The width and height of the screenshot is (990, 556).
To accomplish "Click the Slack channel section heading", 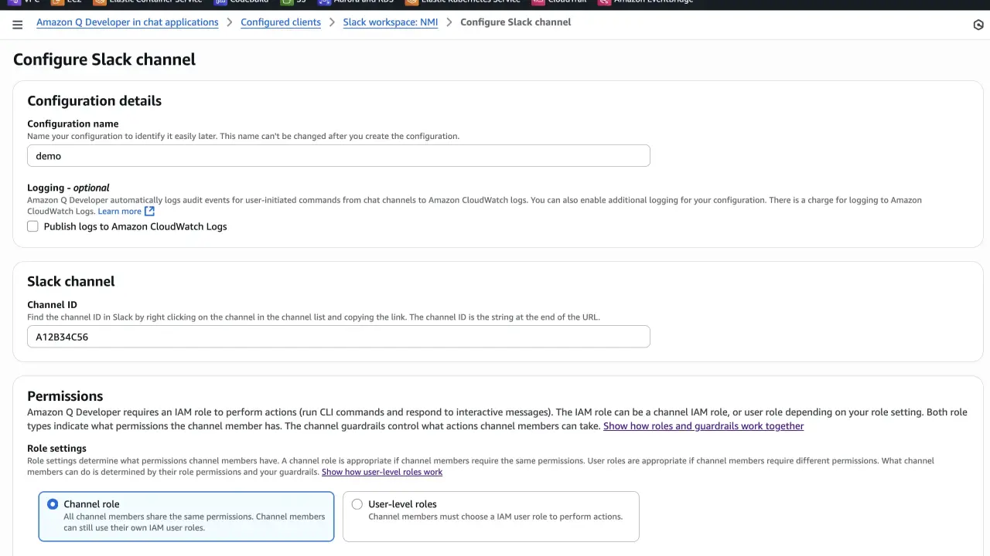I will click(71, 282).
